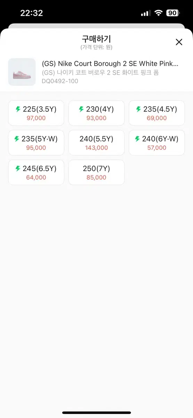Screen dimensions: 193x418
Task: Choose the 95,000 won price
Action: click(36, 148)
